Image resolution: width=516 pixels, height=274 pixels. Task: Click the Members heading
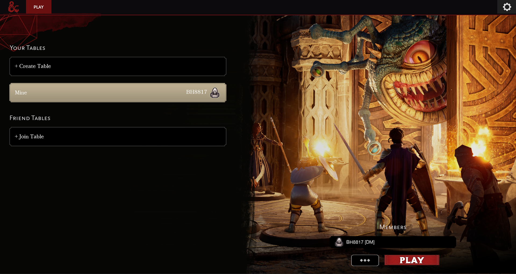coord(393,227)
